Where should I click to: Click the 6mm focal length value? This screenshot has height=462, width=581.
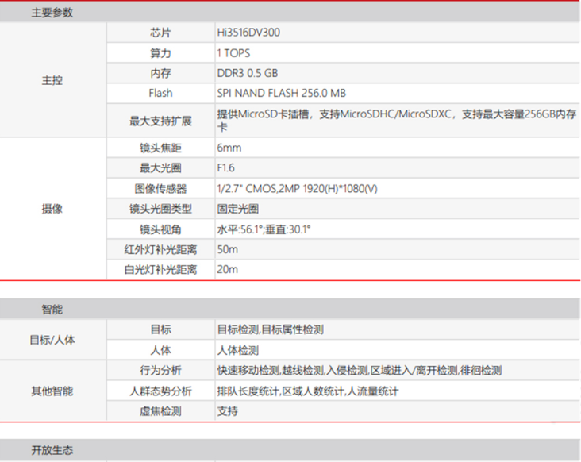pos(229,148)
